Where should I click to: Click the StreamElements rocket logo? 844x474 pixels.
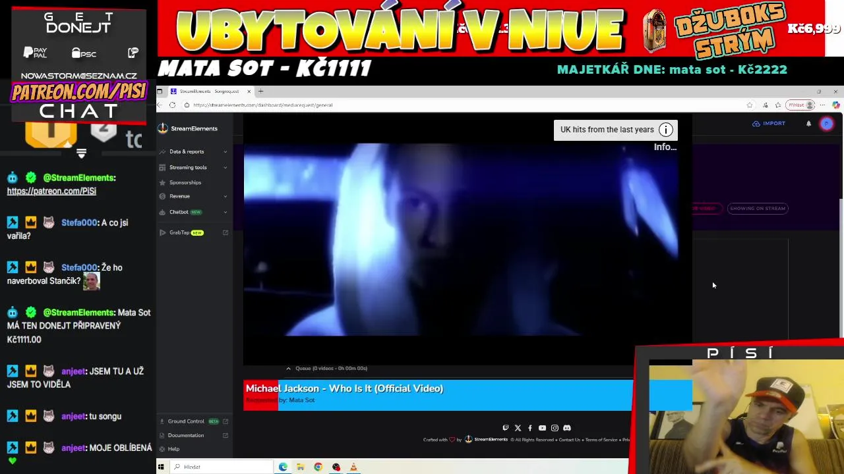click(x=163, y=128)
